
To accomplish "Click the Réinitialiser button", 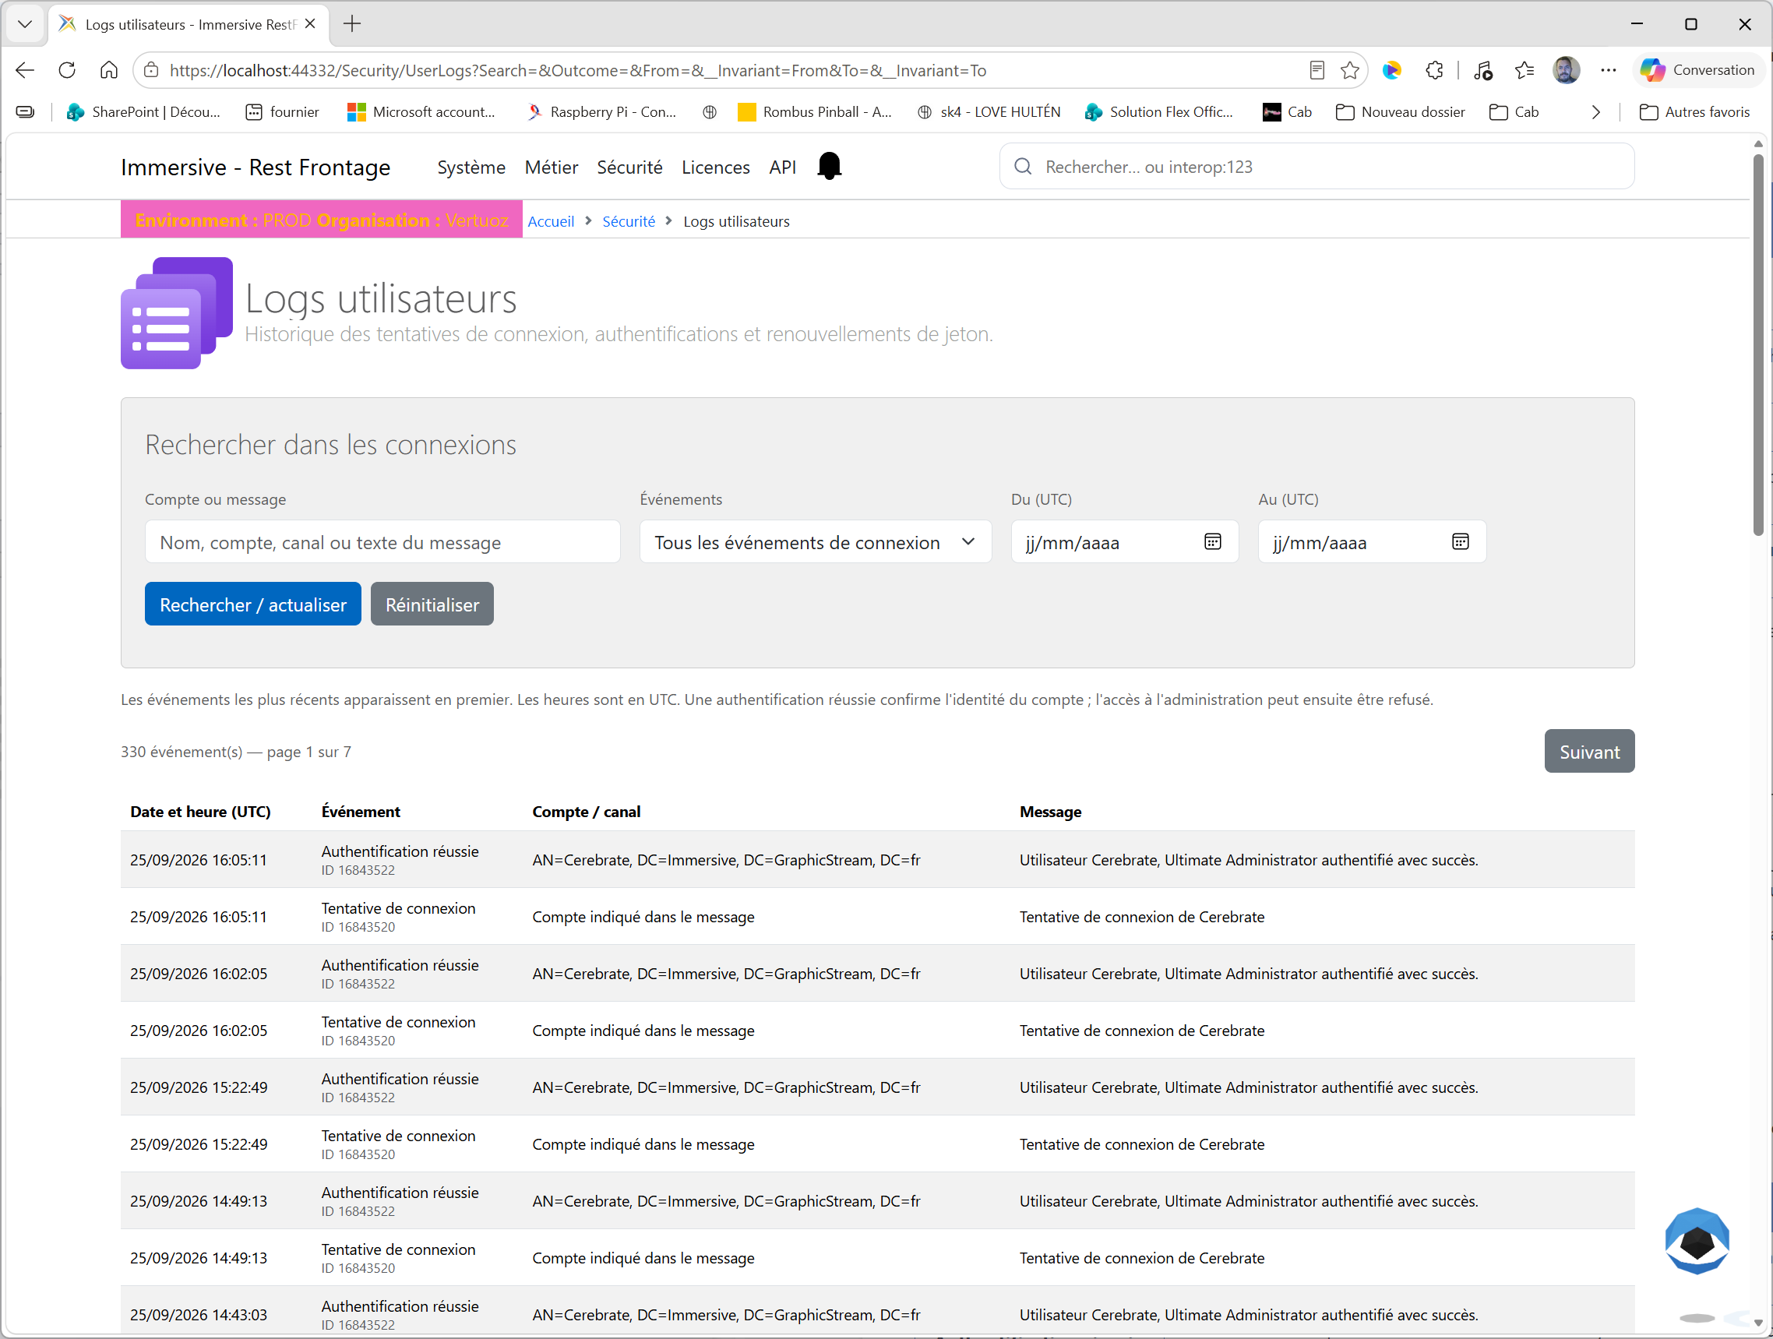I will coord(432,604).
